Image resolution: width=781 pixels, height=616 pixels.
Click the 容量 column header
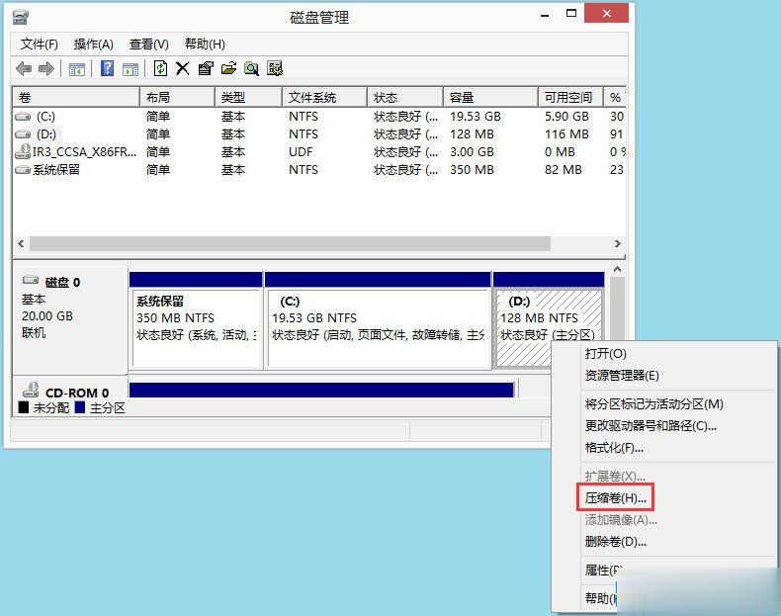[x=490, y=98]
